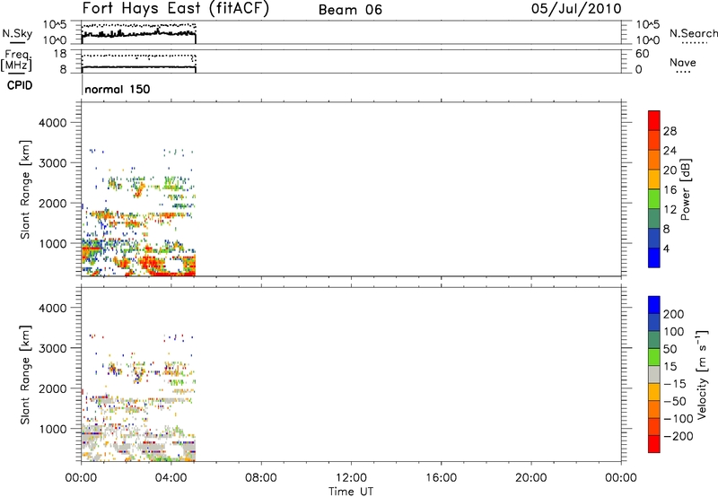Viewport: 718px width, 497px height.
Task: Click the "Freq. [MHz]" axis label
Action: 16,61
